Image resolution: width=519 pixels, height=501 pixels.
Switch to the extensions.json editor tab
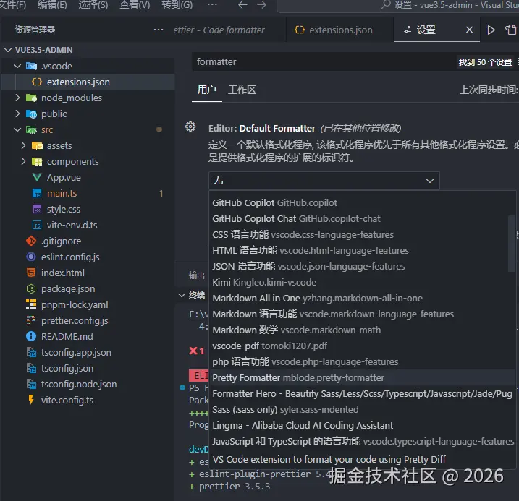[x=339, y=30]
